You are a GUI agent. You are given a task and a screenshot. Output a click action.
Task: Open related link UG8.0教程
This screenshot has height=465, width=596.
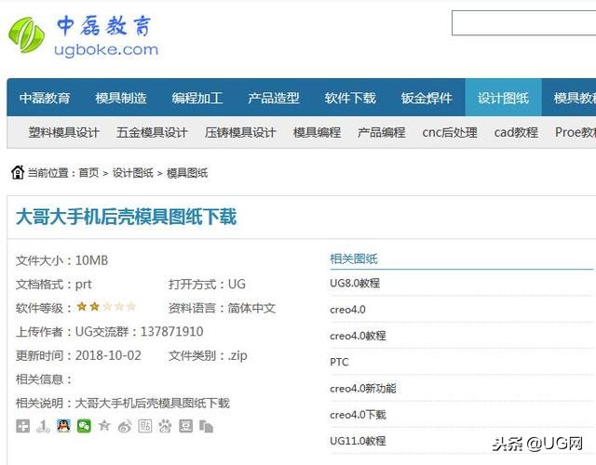[x=355, y=283]
